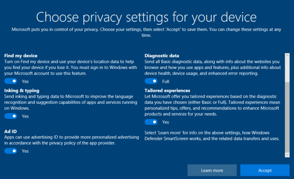Click the Windows Defender SmartScreen info paragraph

(212, 135)
